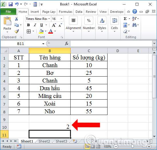Select all cells with corner button

[4, 51]
